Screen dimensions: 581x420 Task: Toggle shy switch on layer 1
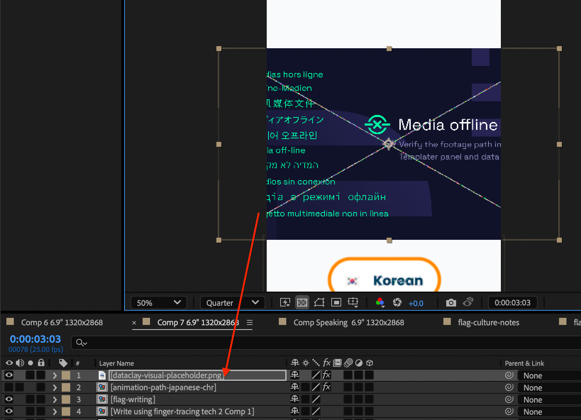click(x=295, y=375)
